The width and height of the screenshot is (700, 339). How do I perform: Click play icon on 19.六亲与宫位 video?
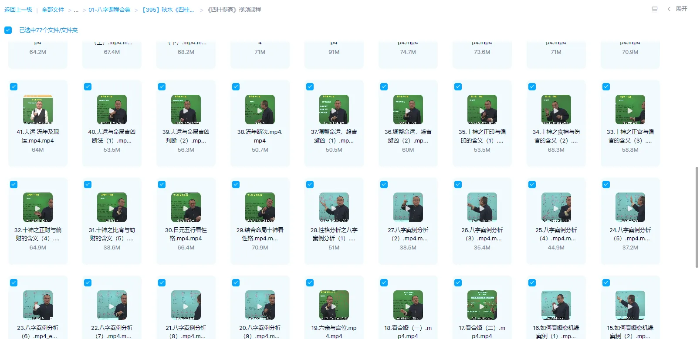(x=334, y=306)
